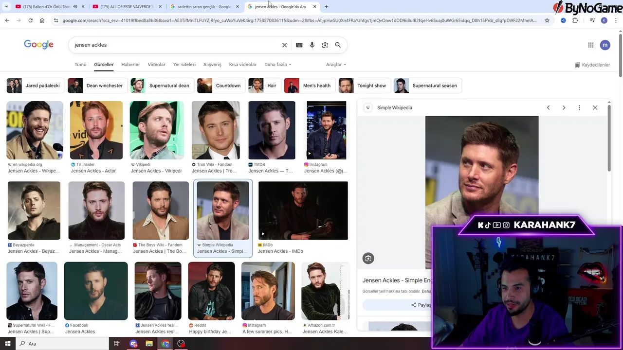The width and height of the screenshot is (623, 350).
Task: Click the page vertical scrollbar
Action: (620, 56)
